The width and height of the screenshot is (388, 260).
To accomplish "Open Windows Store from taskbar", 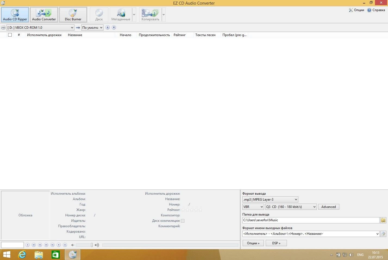I will (56, 255).
